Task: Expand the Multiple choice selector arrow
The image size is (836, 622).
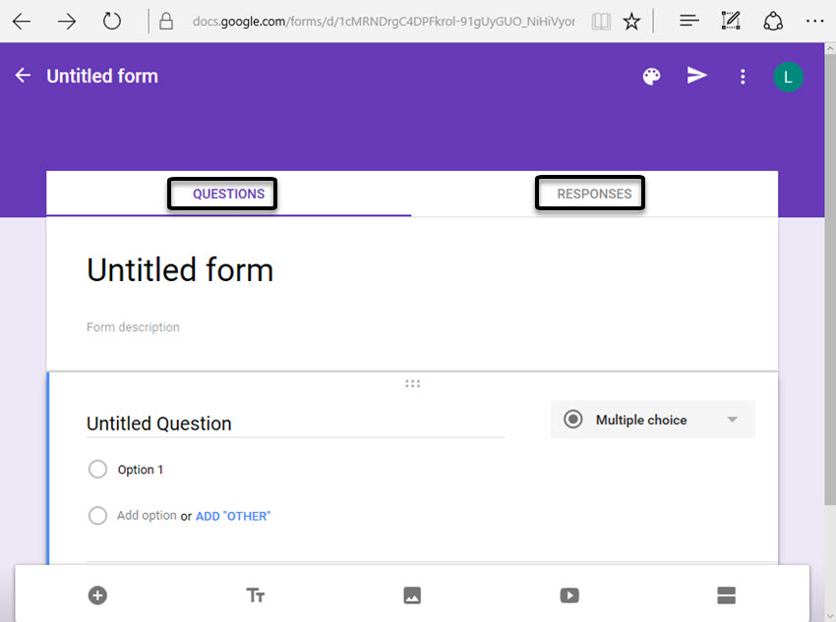Action: point(733,419)
